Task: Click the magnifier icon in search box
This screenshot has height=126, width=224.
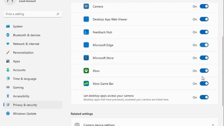Action: coord(58,14)
